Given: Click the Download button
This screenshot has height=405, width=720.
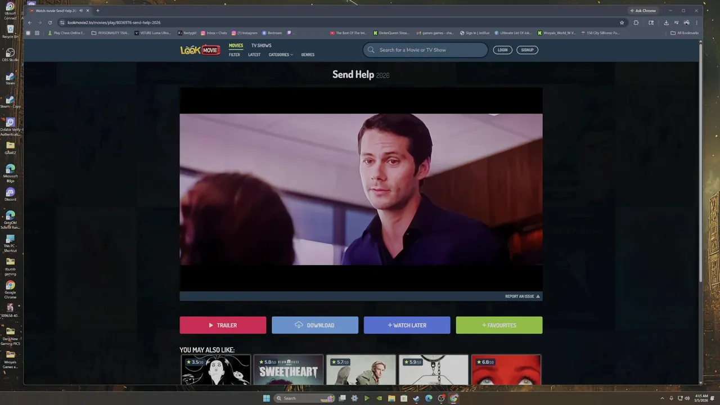Looking at the screenshot, I should coord(315,325).
